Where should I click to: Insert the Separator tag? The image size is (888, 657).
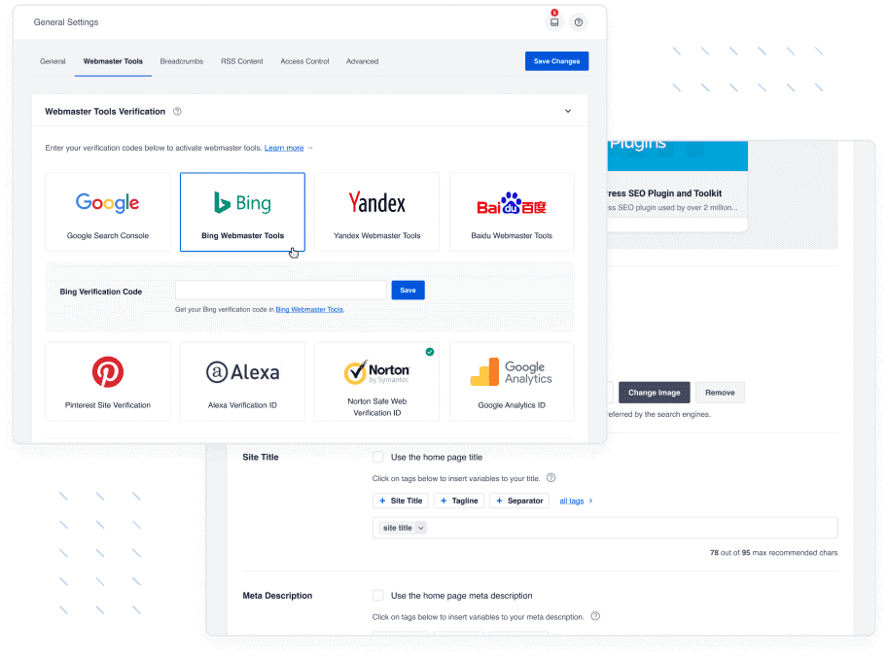pyautogui.click(x=519, y=501)
